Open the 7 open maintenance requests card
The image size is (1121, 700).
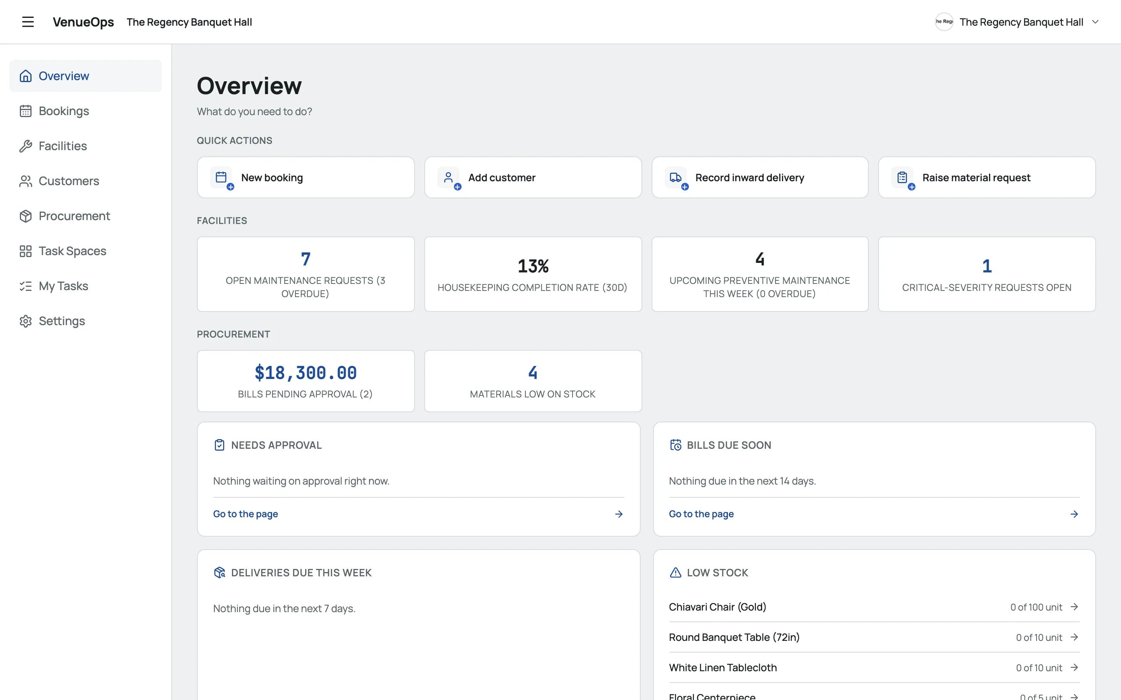pyautogui.click(x=306, y=274)
